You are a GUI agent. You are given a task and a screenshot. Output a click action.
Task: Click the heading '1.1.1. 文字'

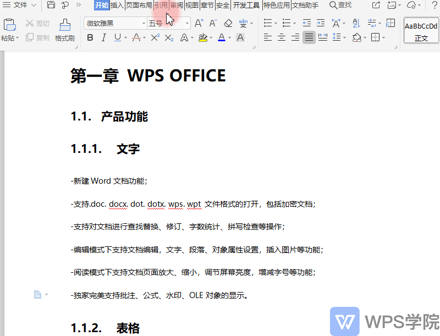(105, 148)
